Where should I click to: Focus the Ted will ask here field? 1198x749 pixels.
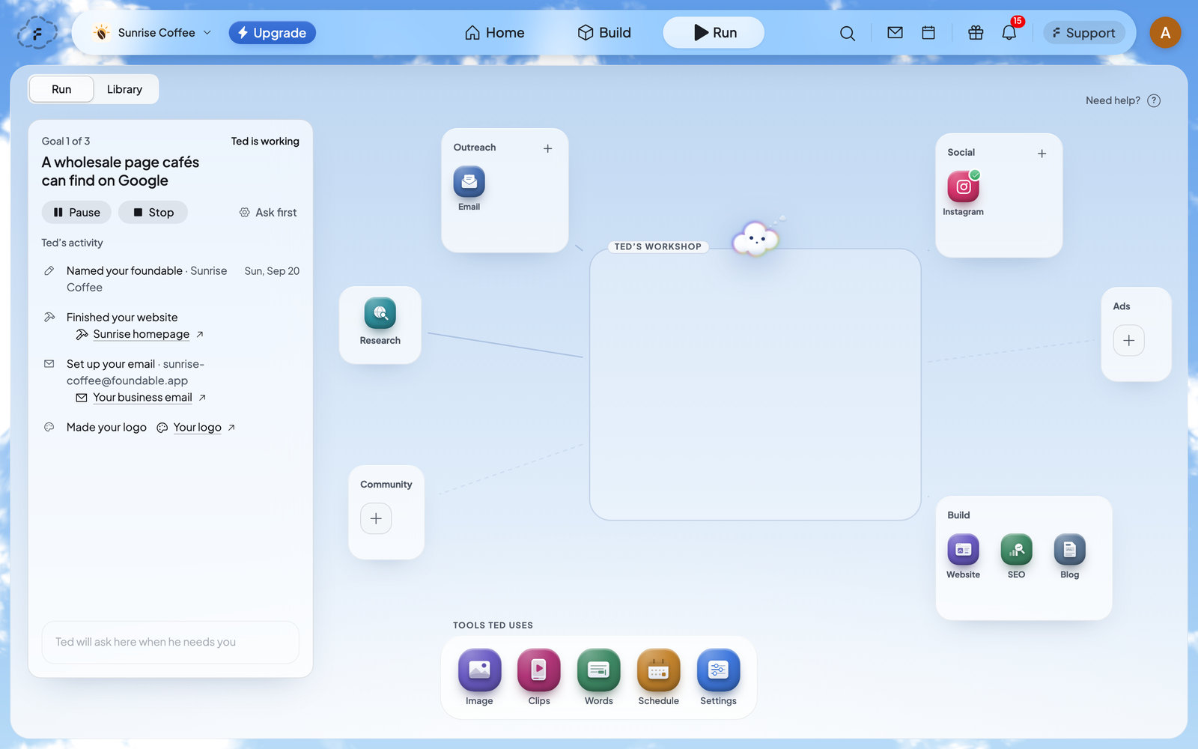click(171, 642)
